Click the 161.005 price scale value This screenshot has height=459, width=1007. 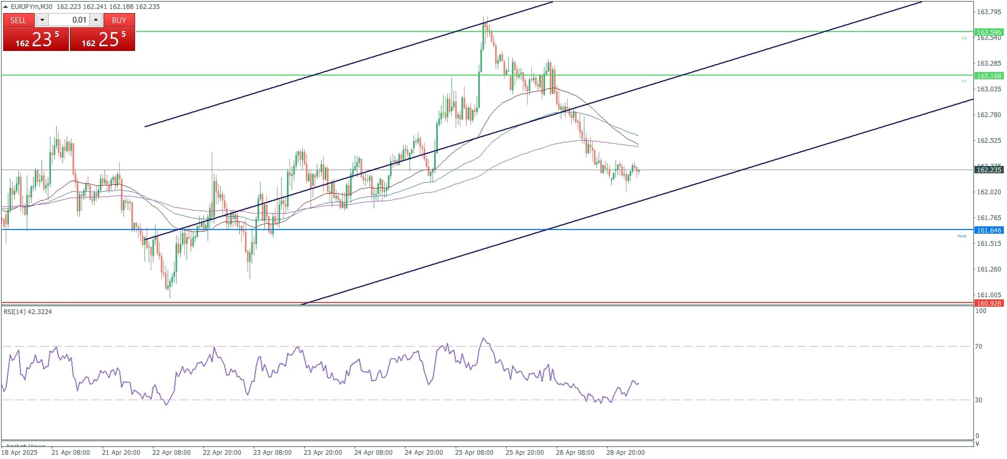tap(989, 295)
